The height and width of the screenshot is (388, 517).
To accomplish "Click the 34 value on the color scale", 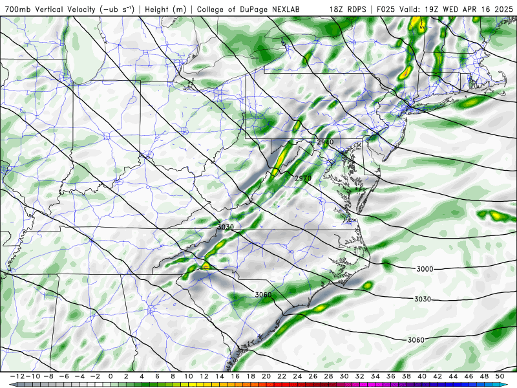I will 375,376.
